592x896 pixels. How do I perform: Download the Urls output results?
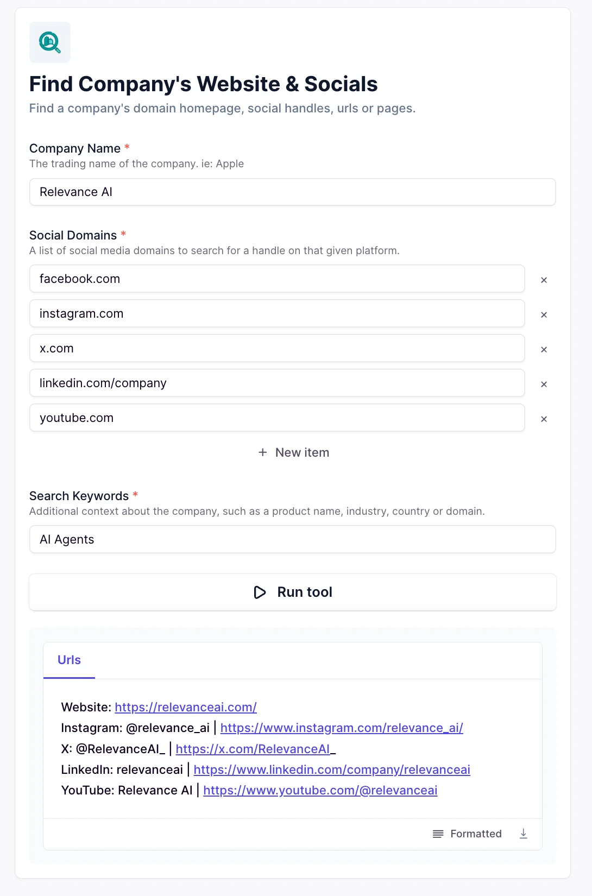pos(523,834)
